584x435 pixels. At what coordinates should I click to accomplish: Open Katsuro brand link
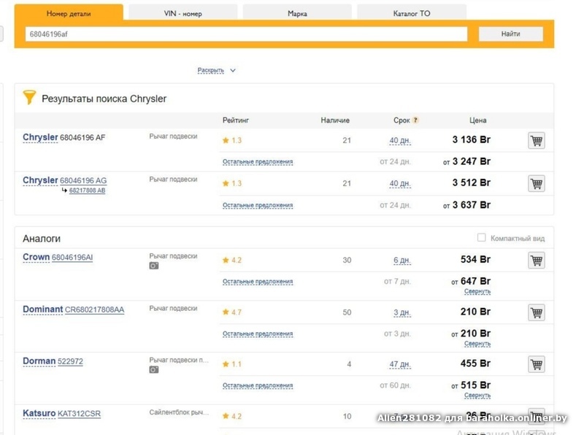pos(39,413)
